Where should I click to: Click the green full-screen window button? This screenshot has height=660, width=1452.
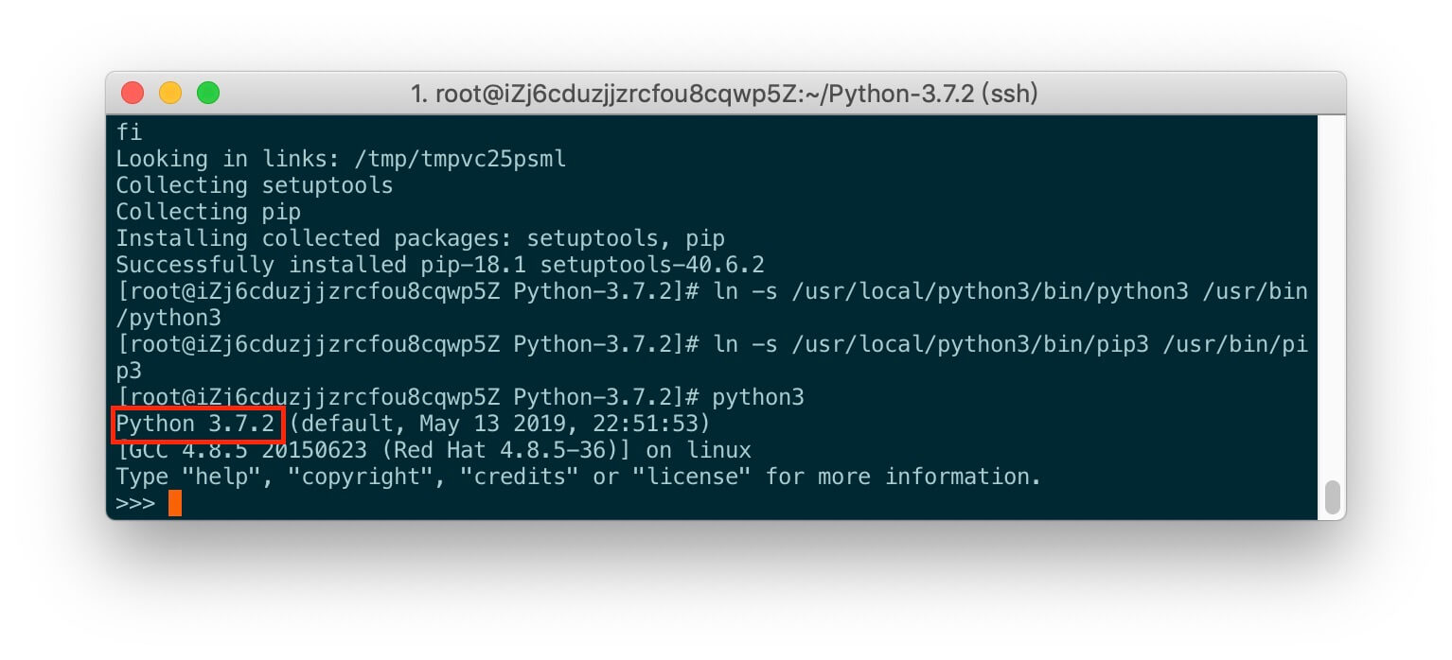pos(208,93)
